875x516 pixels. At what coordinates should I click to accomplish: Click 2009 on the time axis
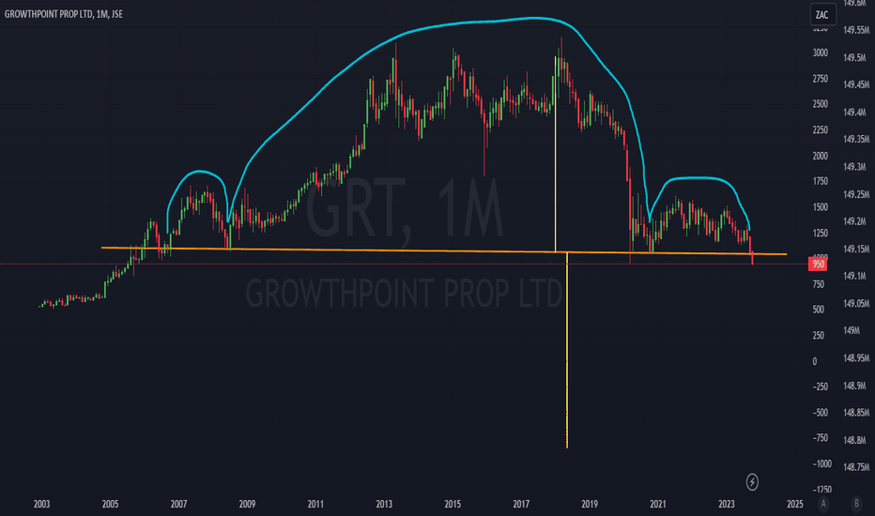(x=247, y=505)
